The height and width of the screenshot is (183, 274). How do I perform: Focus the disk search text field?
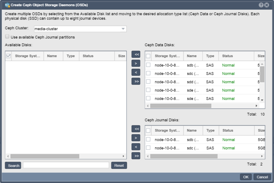(66, 165)
